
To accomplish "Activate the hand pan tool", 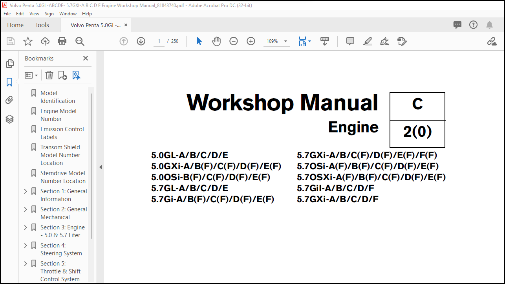I will pyautogui.click(x=216, y=41).
